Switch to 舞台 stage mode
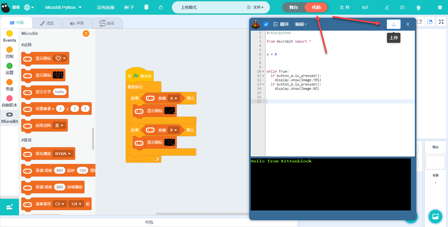This screenshot has width=448, height=227. 294,7
